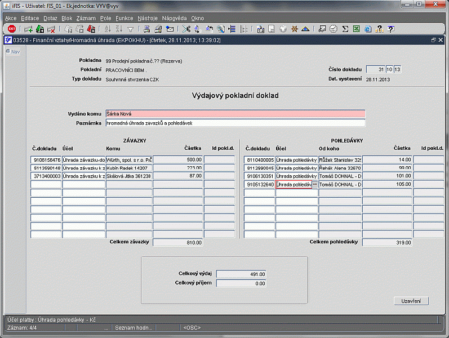
Task: Open the Dotaz menu
Action: 50,19
